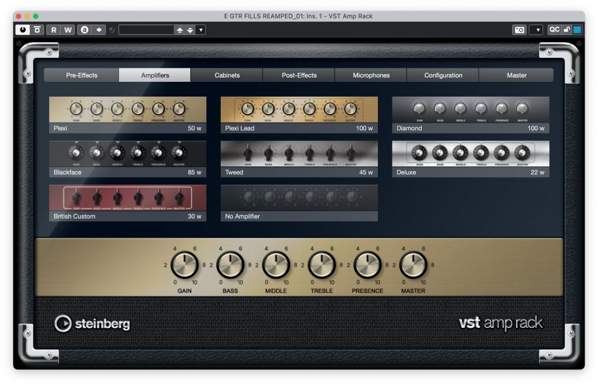Viewport: 598px width, 385px height.
Task: Select the British Custom amplifier thumbnail
Action: coord(127,199)
